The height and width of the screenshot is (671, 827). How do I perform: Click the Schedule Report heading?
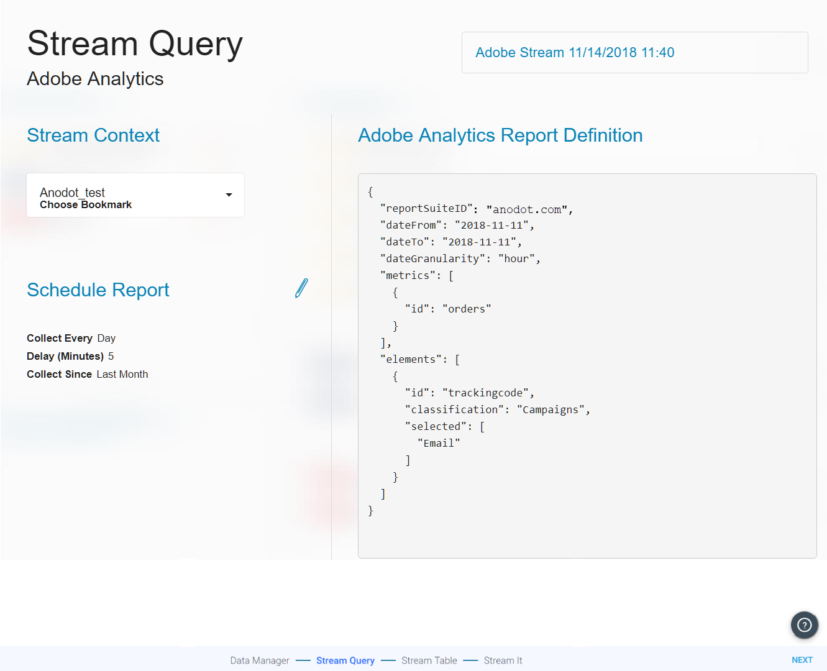tap(98, 290)
